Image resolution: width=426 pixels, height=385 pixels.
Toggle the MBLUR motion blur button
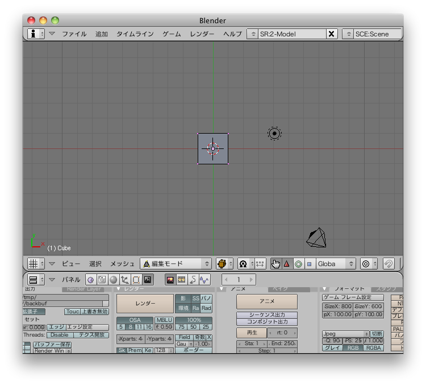coord(164,320)
